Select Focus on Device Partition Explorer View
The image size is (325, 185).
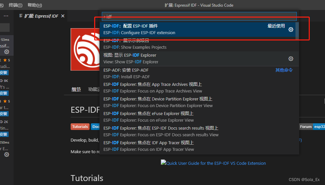coord(199,102)
